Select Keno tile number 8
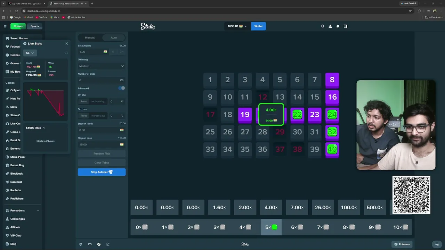The image size is (445, 250). pyautogui.click(x=332, y=80)
